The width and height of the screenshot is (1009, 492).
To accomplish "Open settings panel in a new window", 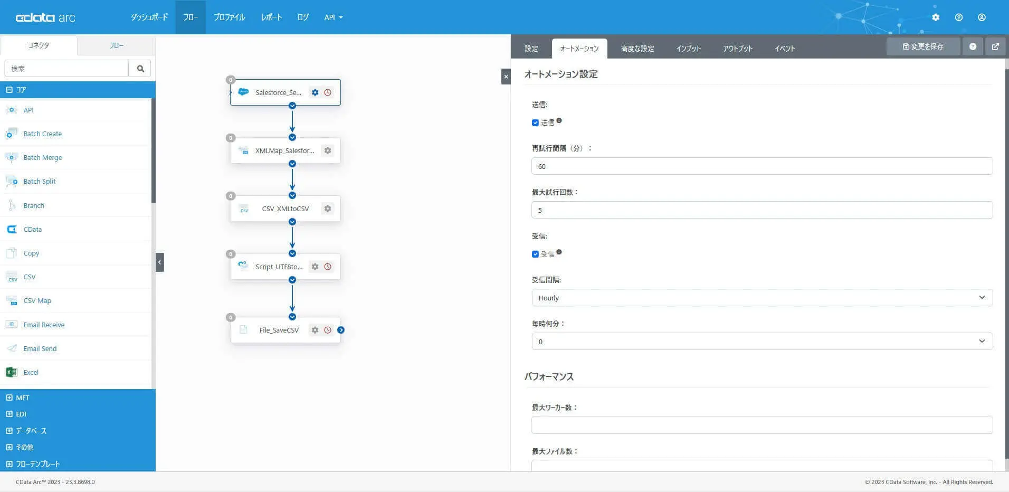I will [x=995, y=46].
